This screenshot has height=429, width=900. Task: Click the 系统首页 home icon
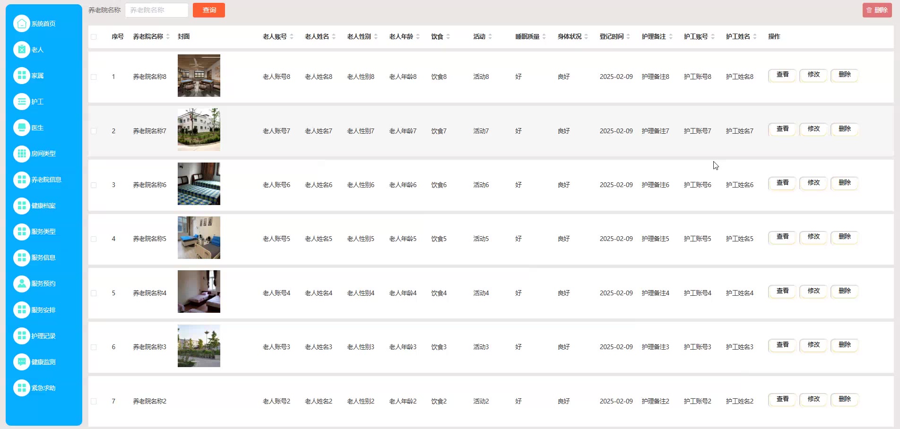(x=22, y=24)
